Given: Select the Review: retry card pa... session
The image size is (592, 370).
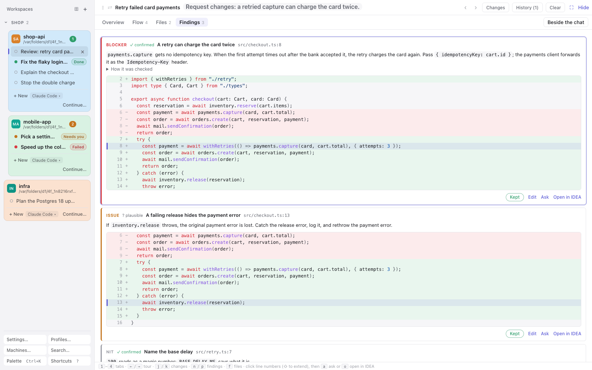Looking at the screenshot, I should click(49, 52).
